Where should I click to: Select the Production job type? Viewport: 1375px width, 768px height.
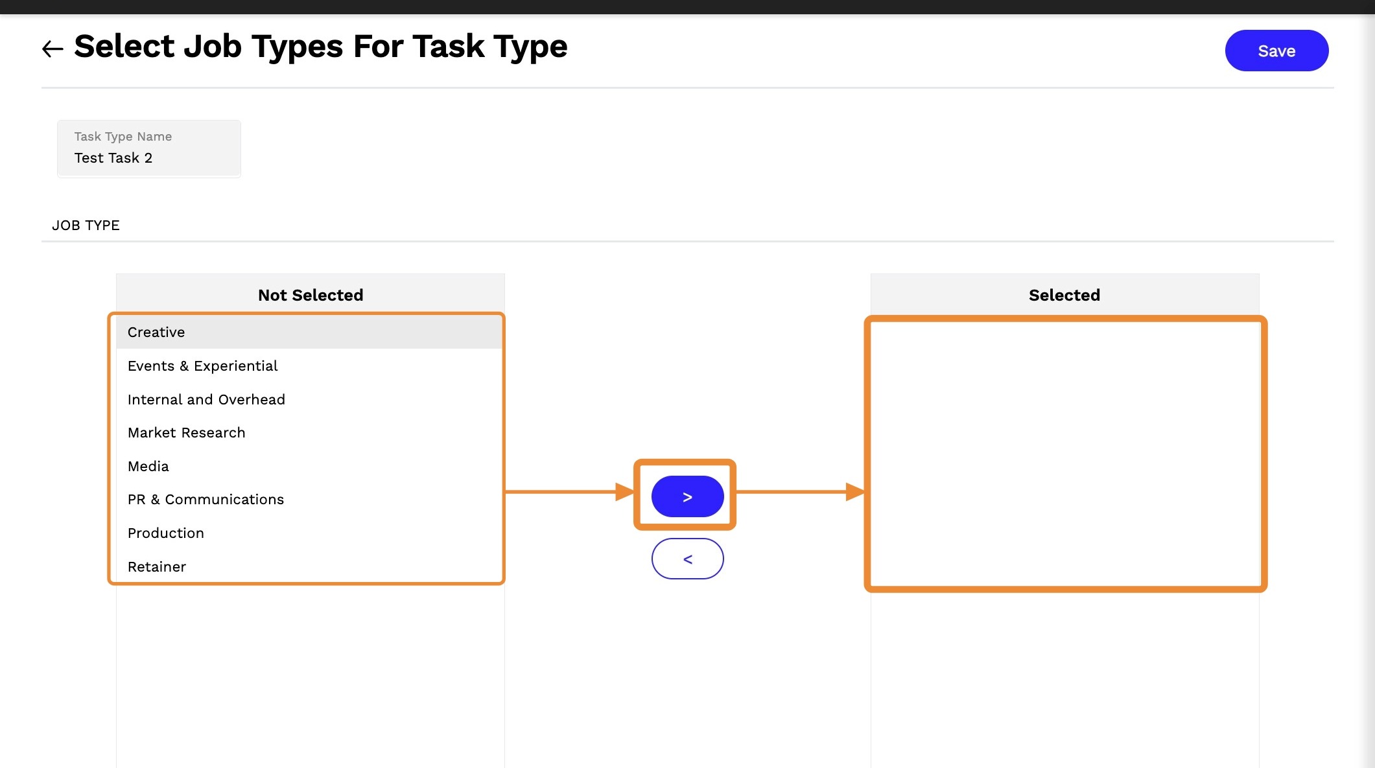click(165, 533)
